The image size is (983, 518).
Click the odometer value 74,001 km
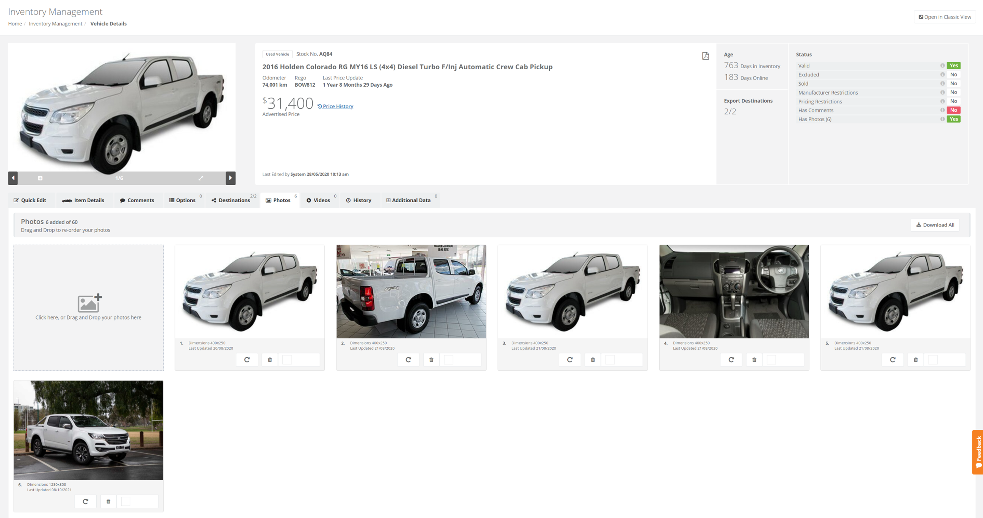275,84
